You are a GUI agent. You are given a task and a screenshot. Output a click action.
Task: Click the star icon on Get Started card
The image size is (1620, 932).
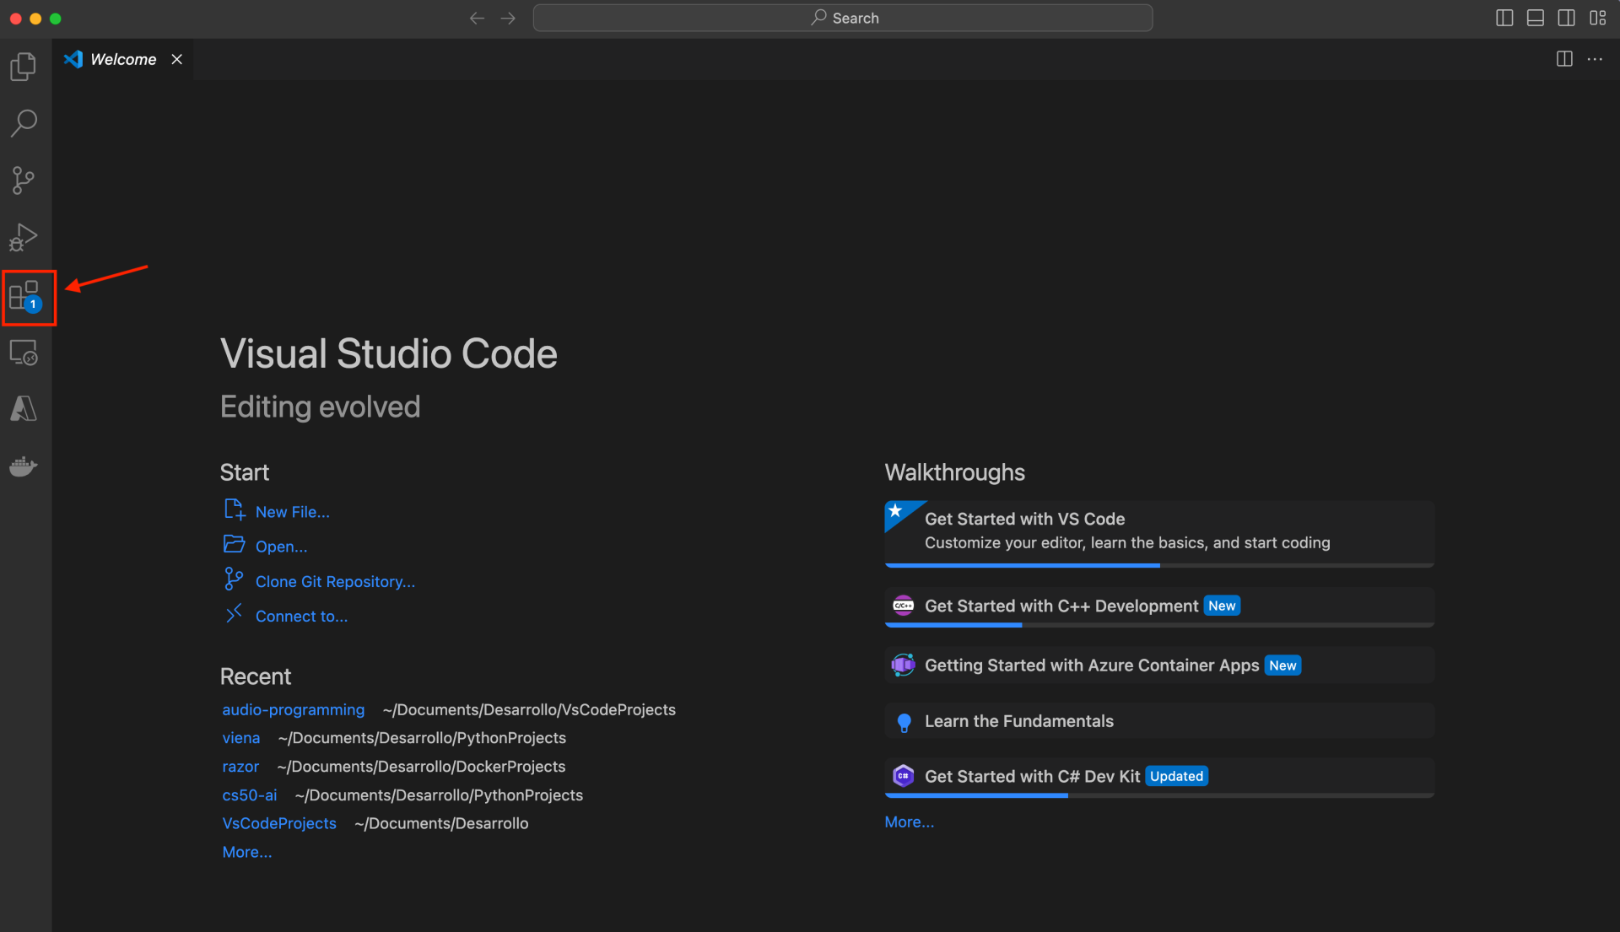(895, 511)
